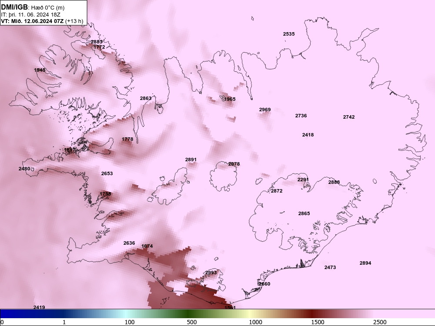Screen dimensions: 435x326
Task: Click the legend scale label '1500'
Action: (318, 323)
